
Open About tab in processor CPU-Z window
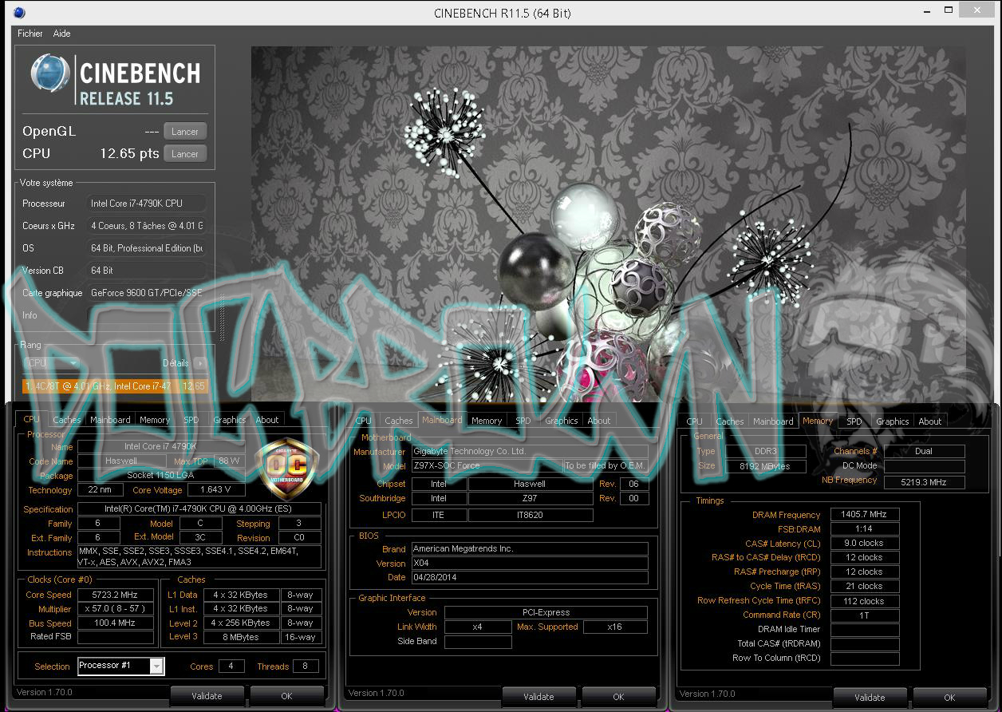(x=267, y=420)
